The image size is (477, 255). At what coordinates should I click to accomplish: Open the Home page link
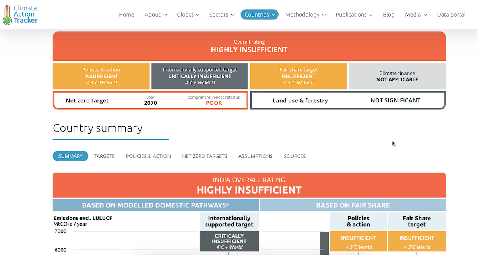tap(126, 15)
